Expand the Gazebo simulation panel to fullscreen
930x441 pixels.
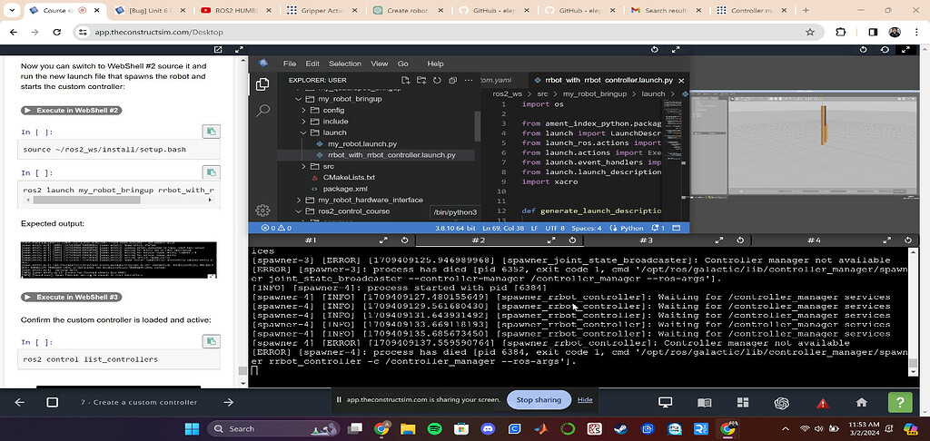905,50
